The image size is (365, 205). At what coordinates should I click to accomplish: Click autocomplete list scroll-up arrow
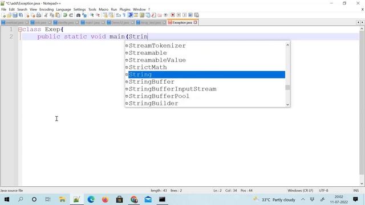(287, 45)
